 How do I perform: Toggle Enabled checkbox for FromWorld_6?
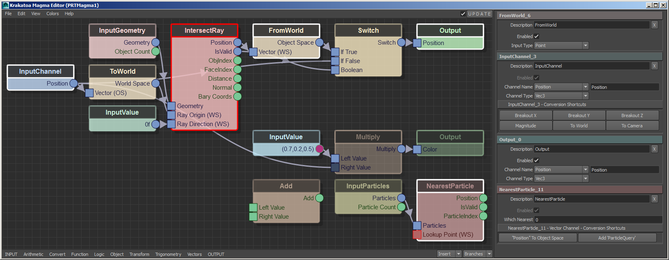pos(537,36)
